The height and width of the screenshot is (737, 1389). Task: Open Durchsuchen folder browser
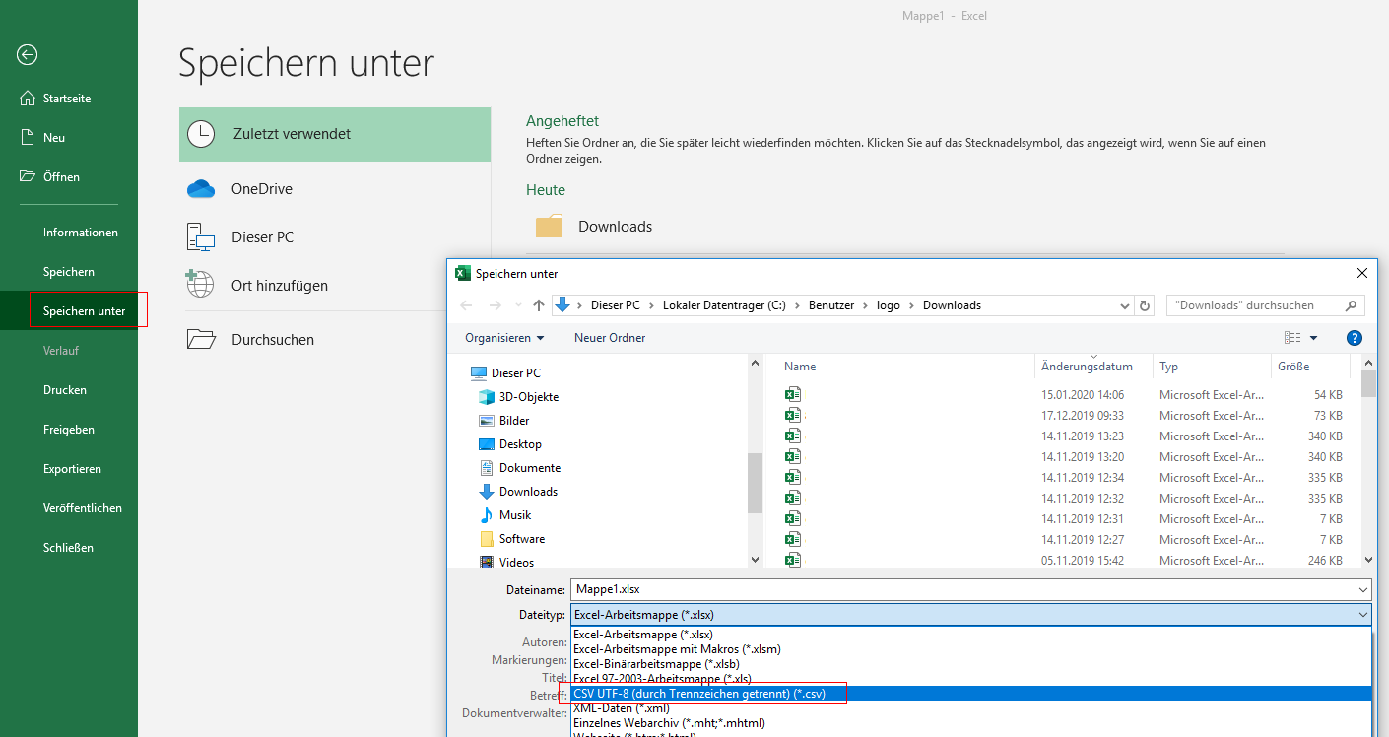(272, 340)
